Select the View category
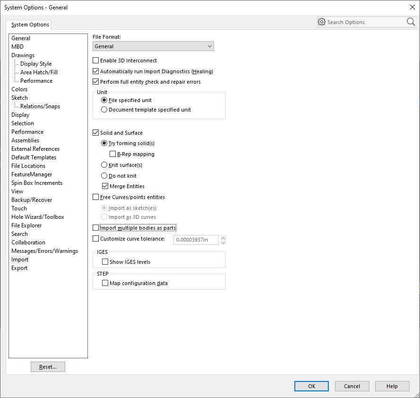Viewport: 420px width, 398px height. pos(17,191)
